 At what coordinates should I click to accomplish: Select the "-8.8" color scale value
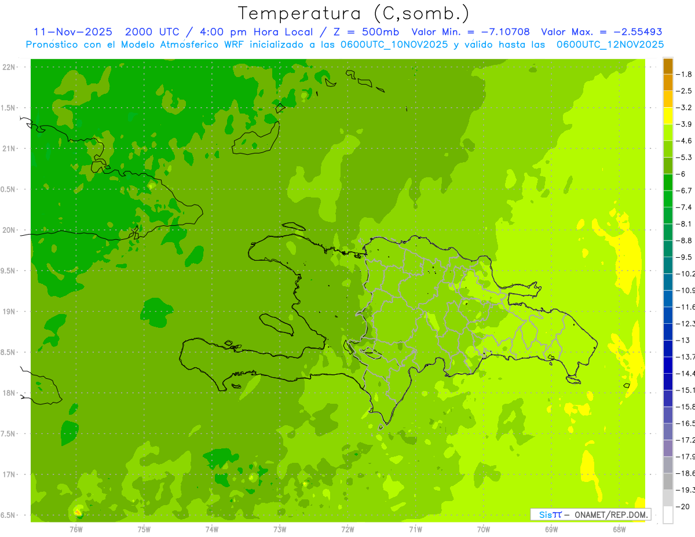[x=684, y=240]
